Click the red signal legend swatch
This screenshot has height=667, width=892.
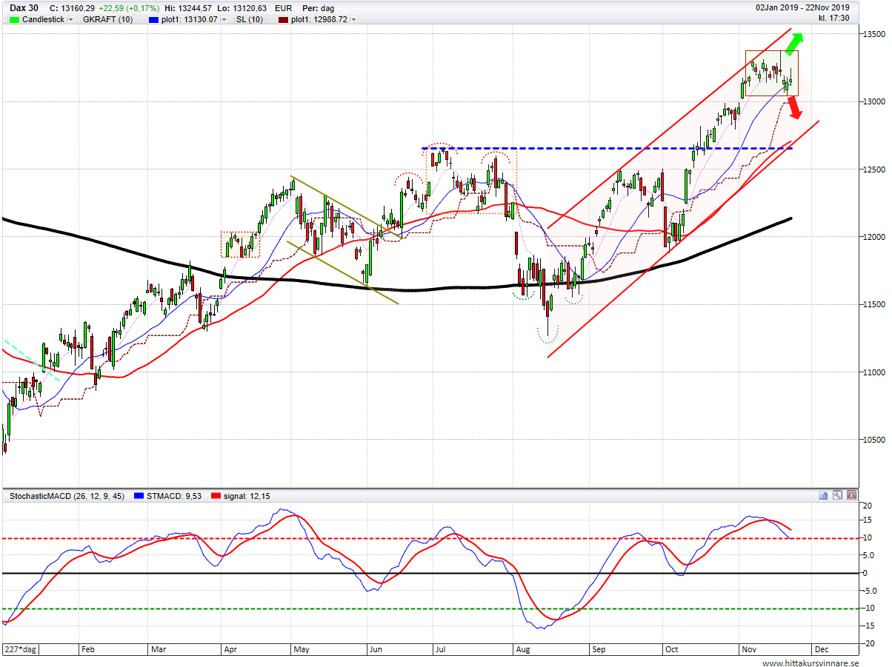point(216,495)
